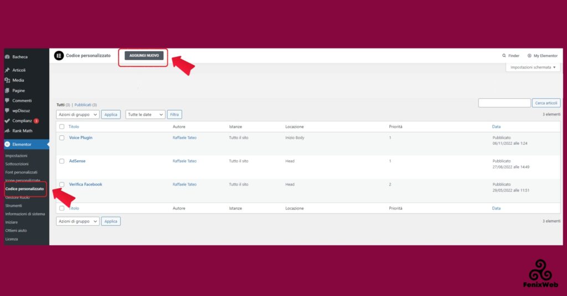This screenshot has height=296, width=567.
Task: Open Media via its sidebar icon
Action: [7, 80]
